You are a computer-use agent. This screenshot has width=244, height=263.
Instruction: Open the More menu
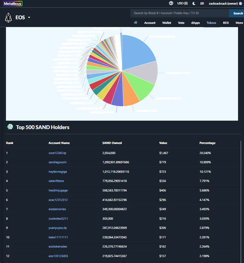point(239,23)
